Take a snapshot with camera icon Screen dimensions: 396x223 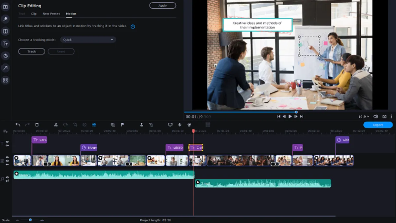coord(384,117)
